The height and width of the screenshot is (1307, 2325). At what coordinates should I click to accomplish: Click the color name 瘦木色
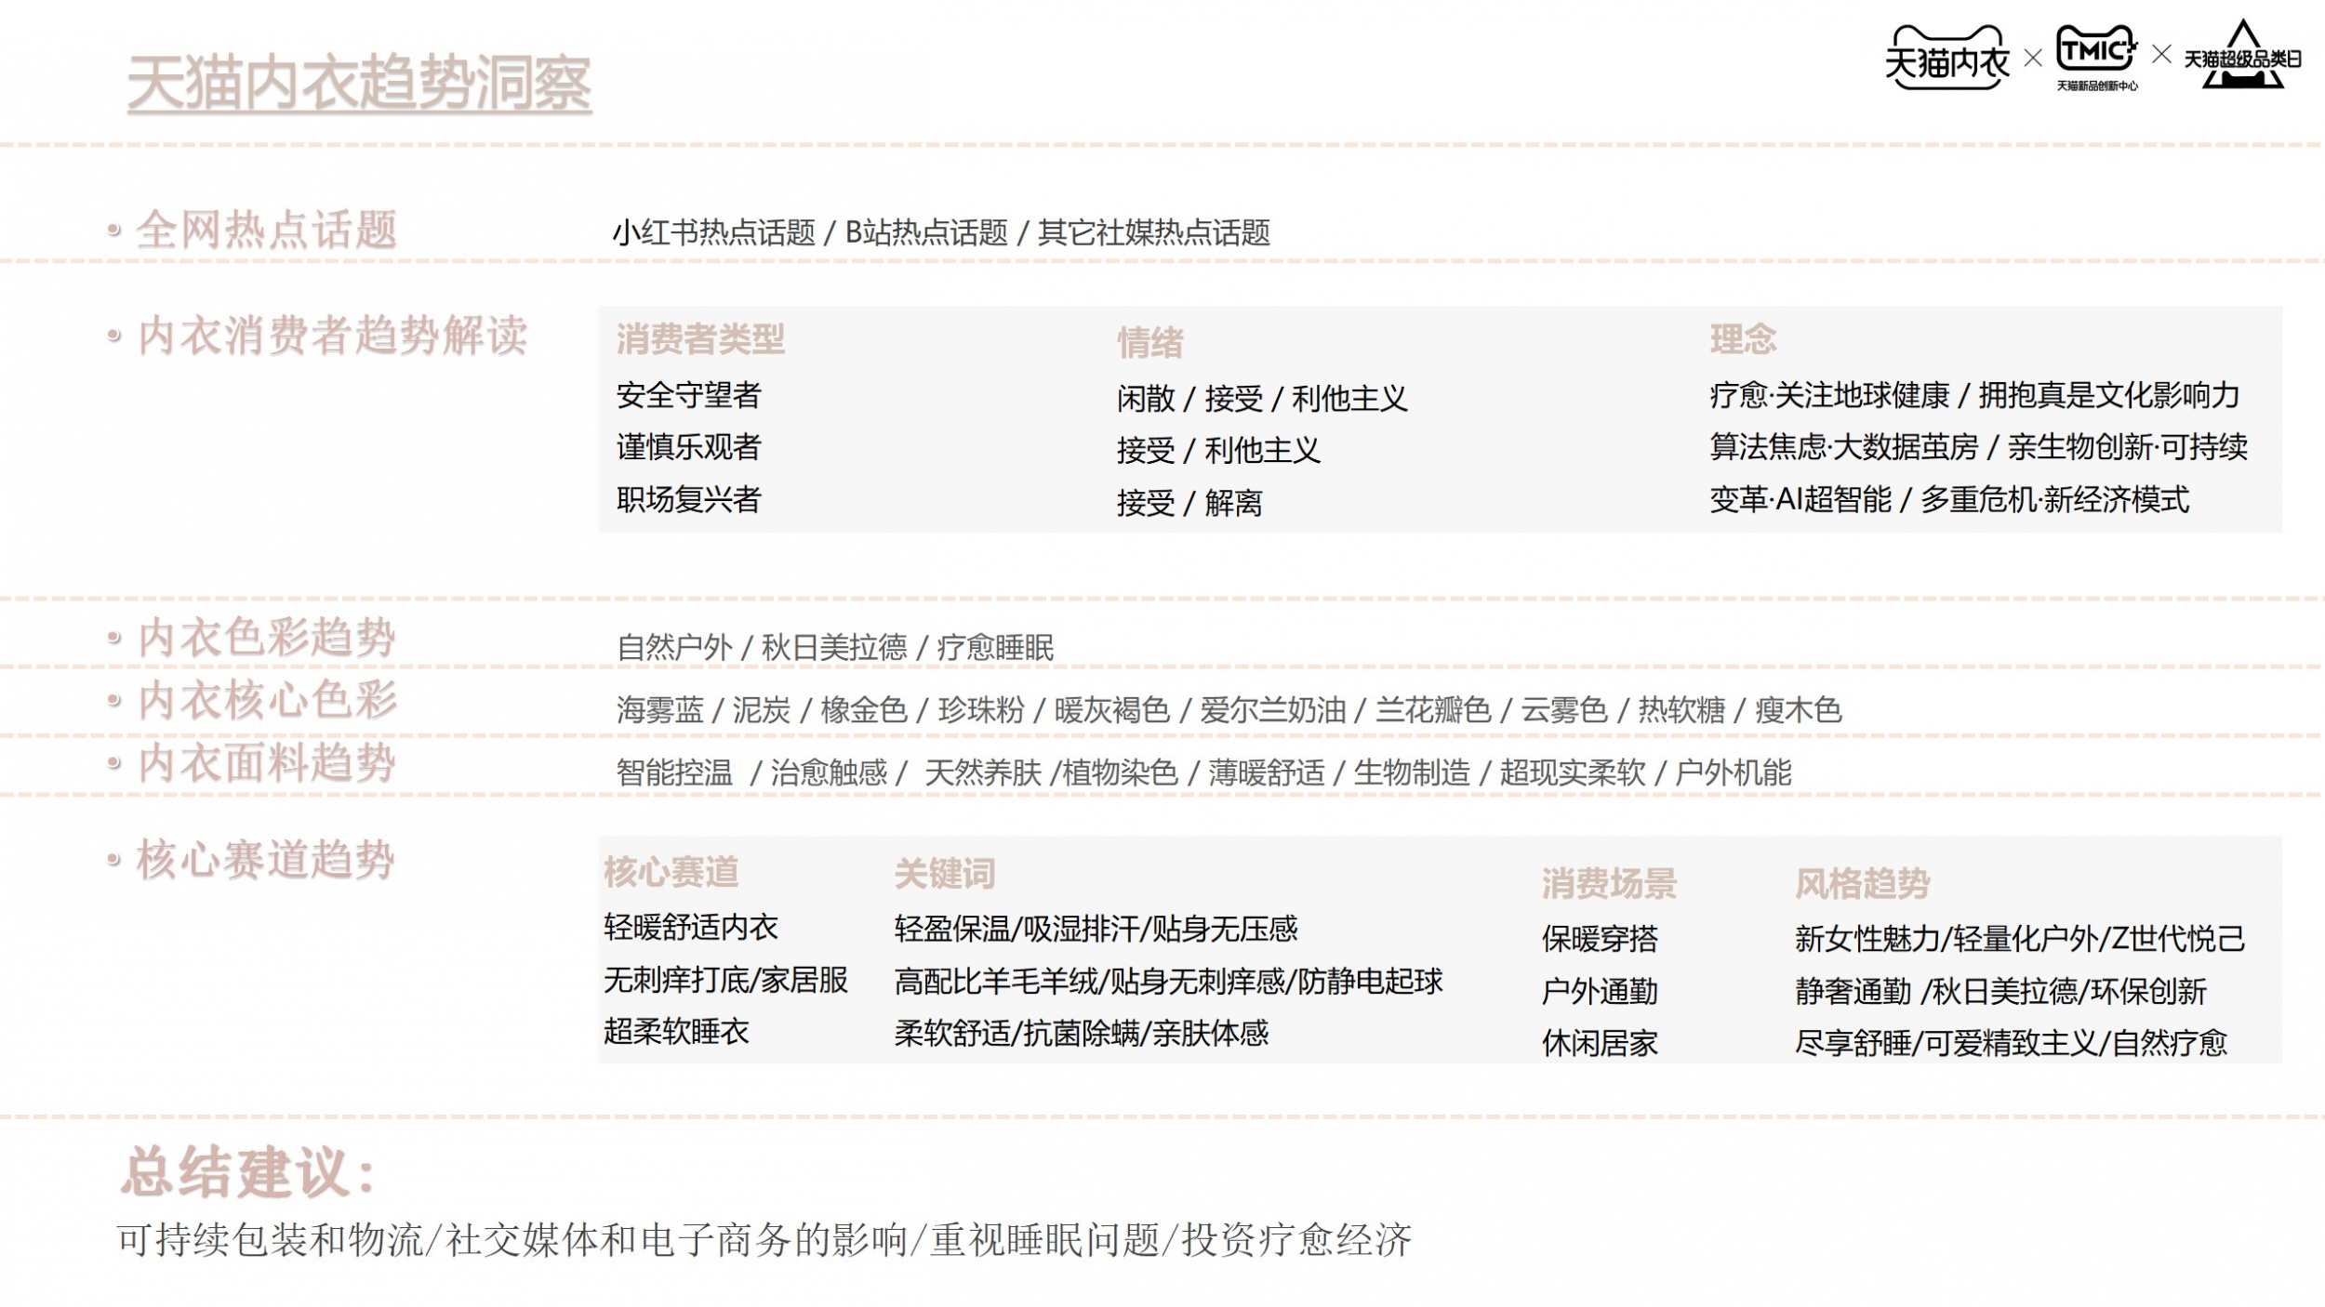pos(1798,710)
